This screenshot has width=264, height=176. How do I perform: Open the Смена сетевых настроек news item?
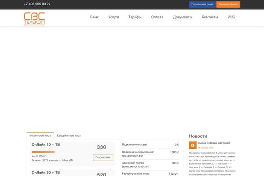(x=213, y=143)
